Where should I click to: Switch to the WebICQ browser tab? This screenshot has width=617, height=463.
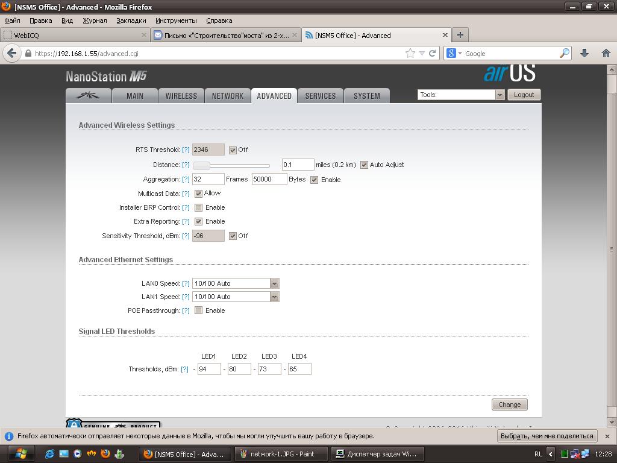tap(75, 35)
